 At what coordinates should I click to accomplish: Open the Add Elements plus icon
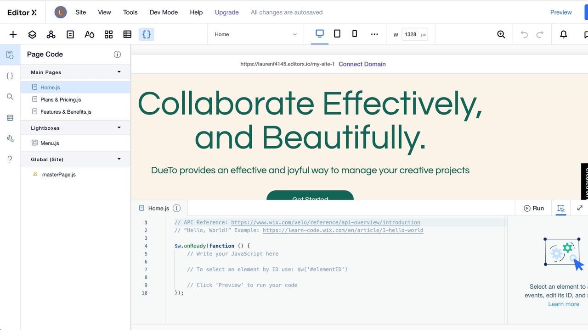(13, 34)
